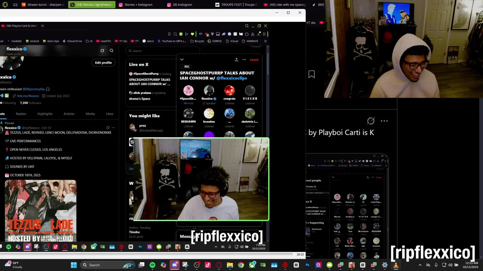The width and height of the screenshot is (483, 271).
Task: Click the Edit profile button
Action: click(103, 62)
